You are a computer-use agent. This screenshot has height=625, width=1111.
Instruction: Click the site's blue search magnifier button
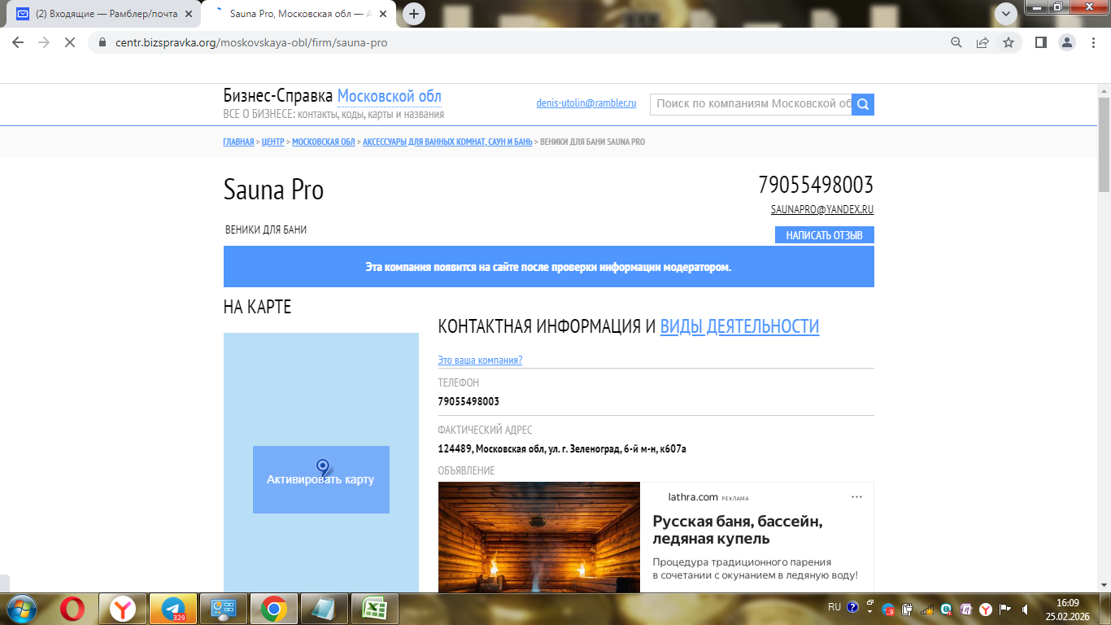click(x=863, y=104)
